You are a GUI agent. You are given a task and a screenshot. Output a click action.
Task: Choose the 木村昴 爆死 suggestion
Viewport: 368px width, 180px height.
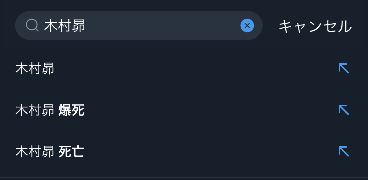(50, 110)
